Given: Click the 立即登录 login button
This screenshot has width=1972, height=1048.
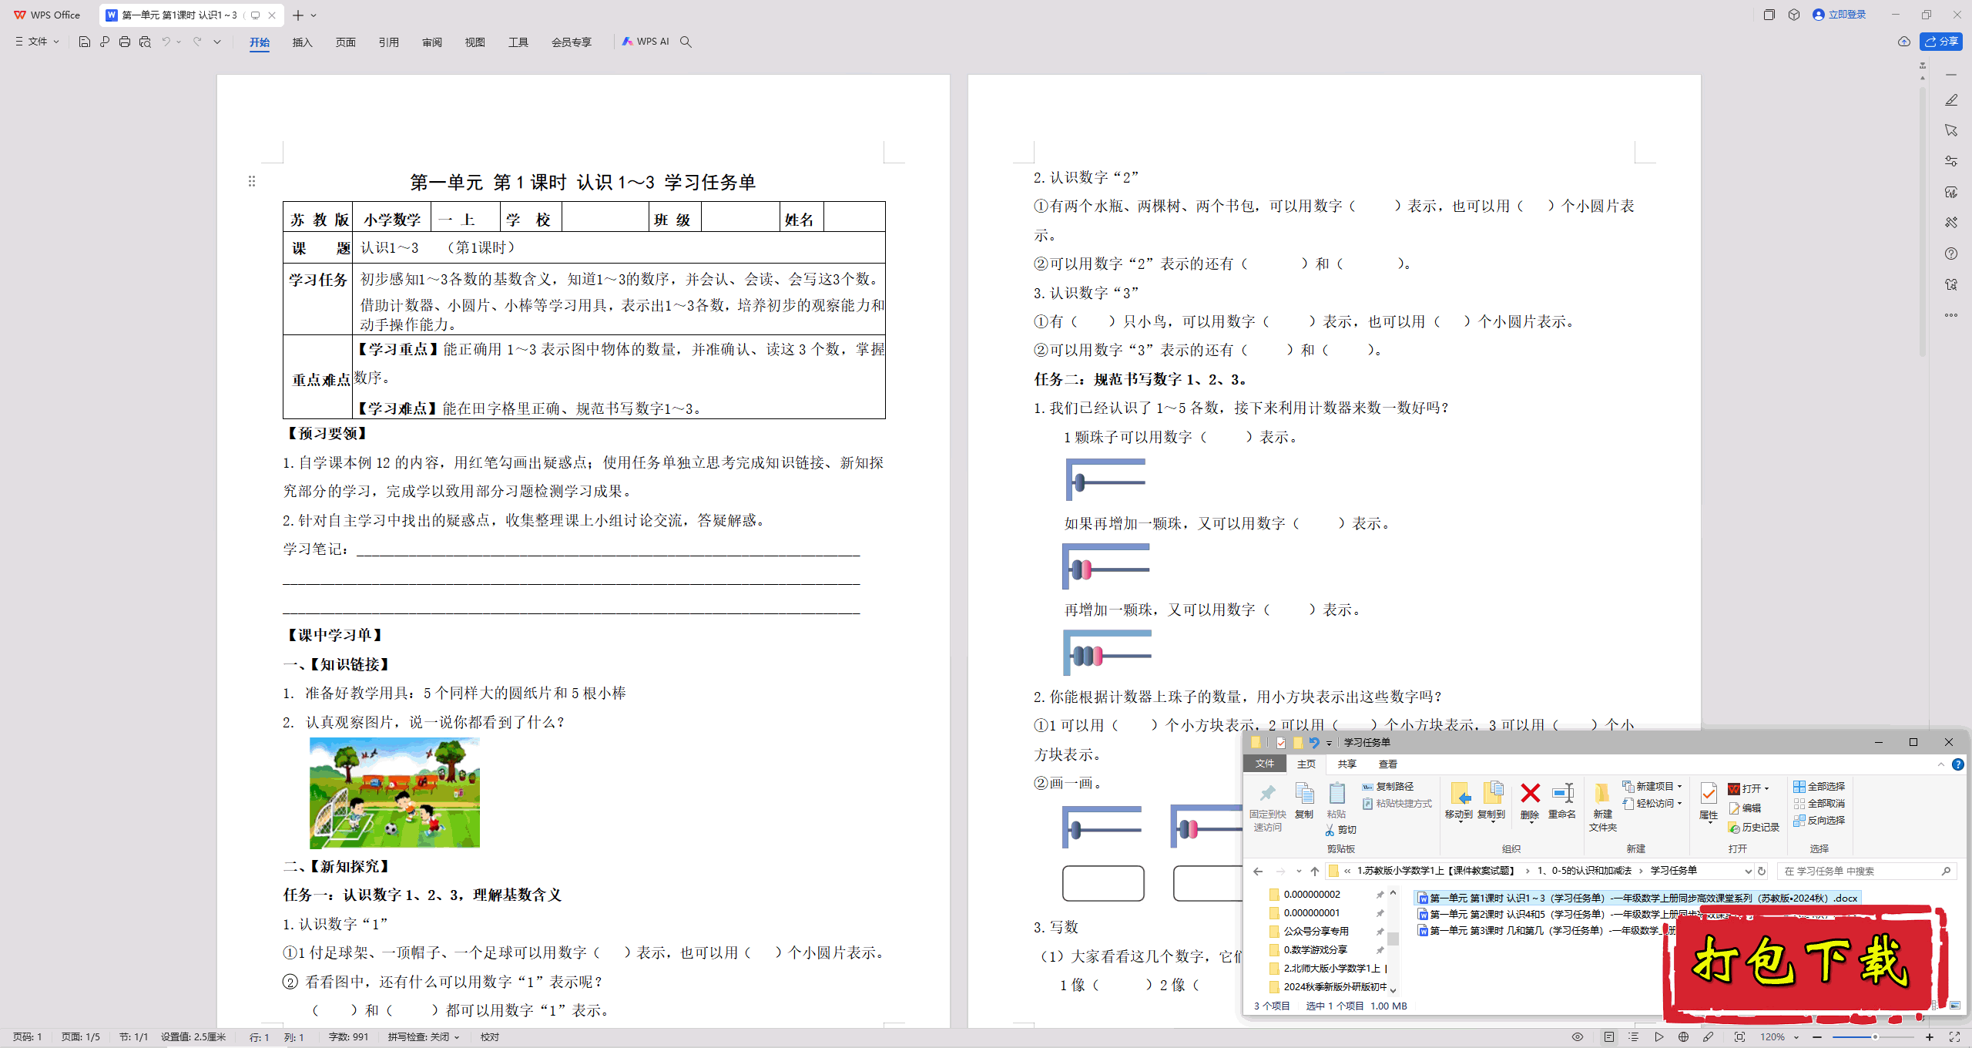Looking at the screenshot, I should [x=1839, y=15].
